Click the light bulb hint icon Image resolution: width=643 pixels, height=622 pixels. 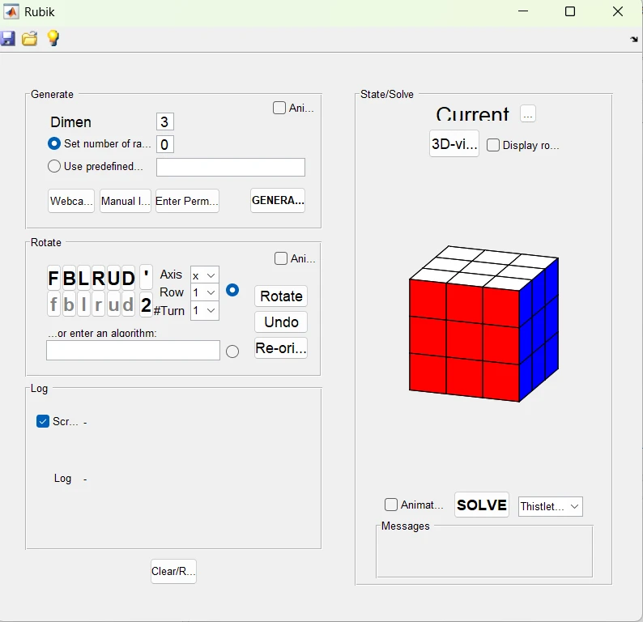click(53, 38)
